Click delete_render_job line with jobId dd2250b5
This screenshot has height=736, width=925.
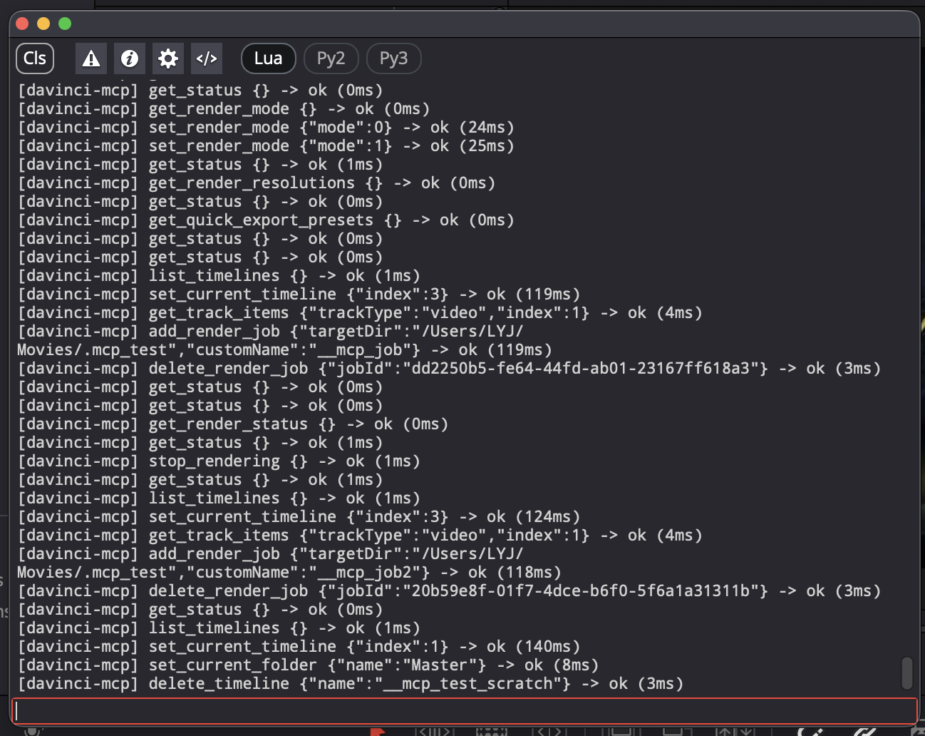449,369
